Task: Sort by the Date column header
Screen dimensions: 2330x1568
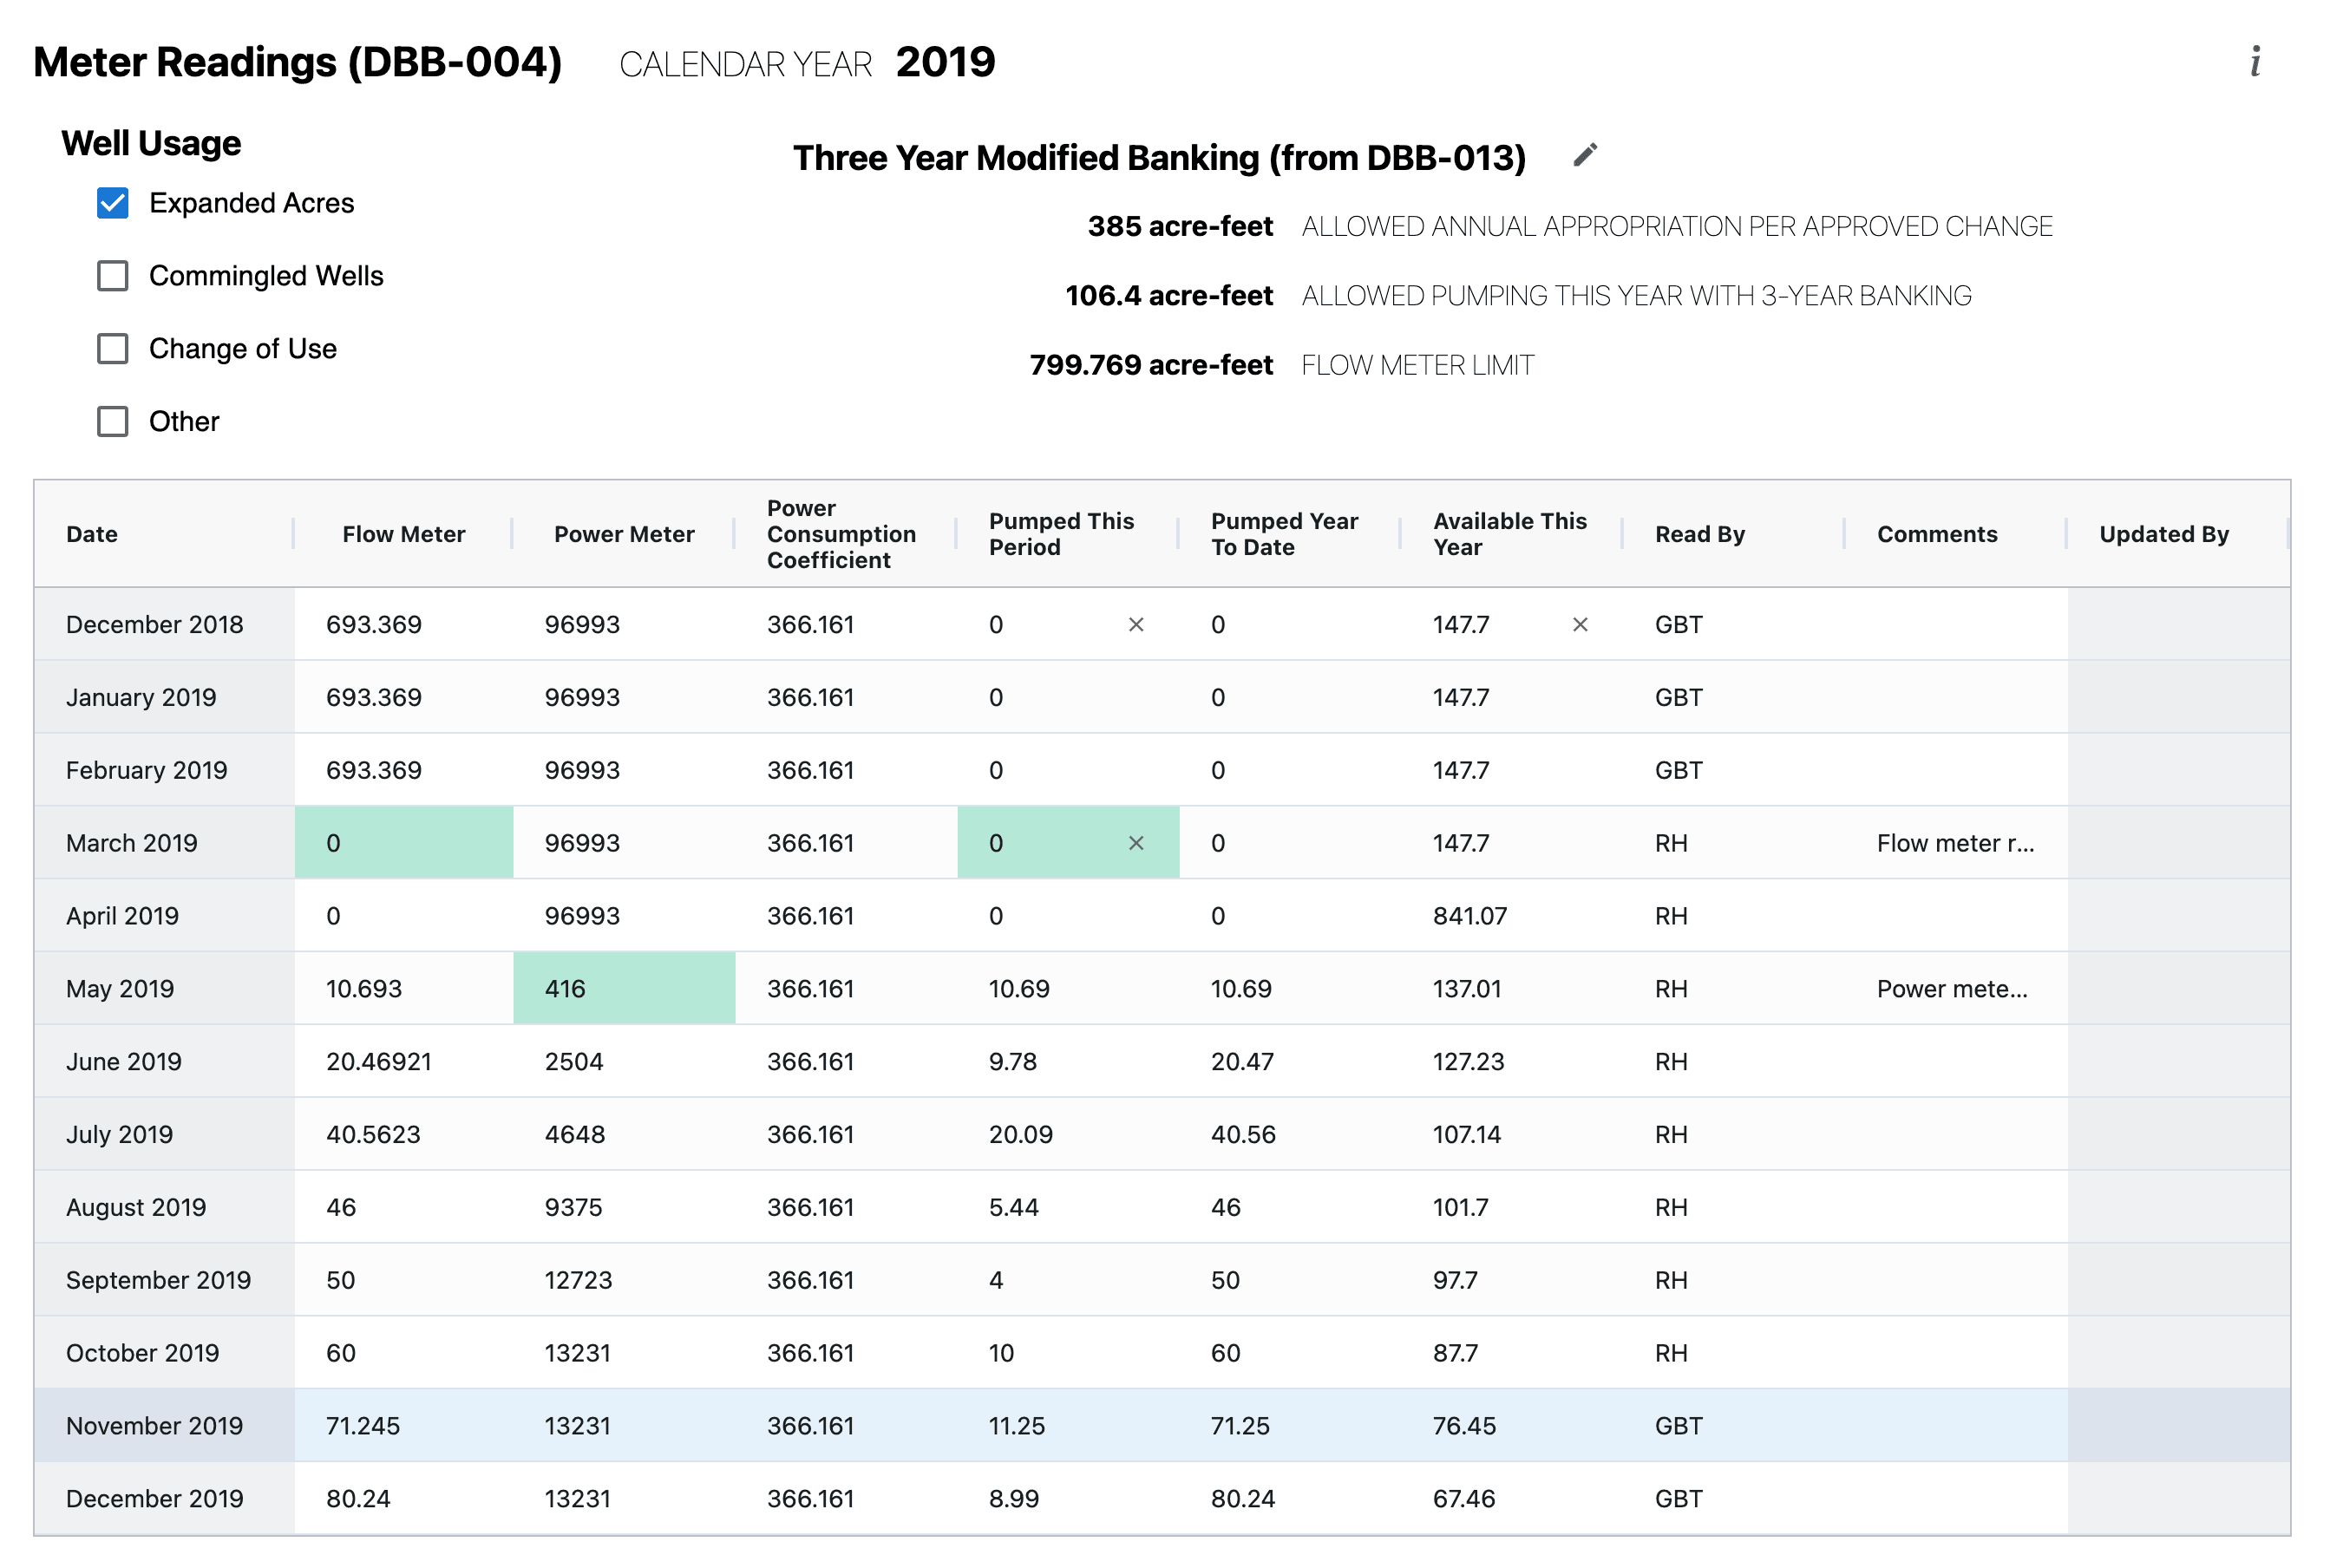Action: [x=92, y=534]
